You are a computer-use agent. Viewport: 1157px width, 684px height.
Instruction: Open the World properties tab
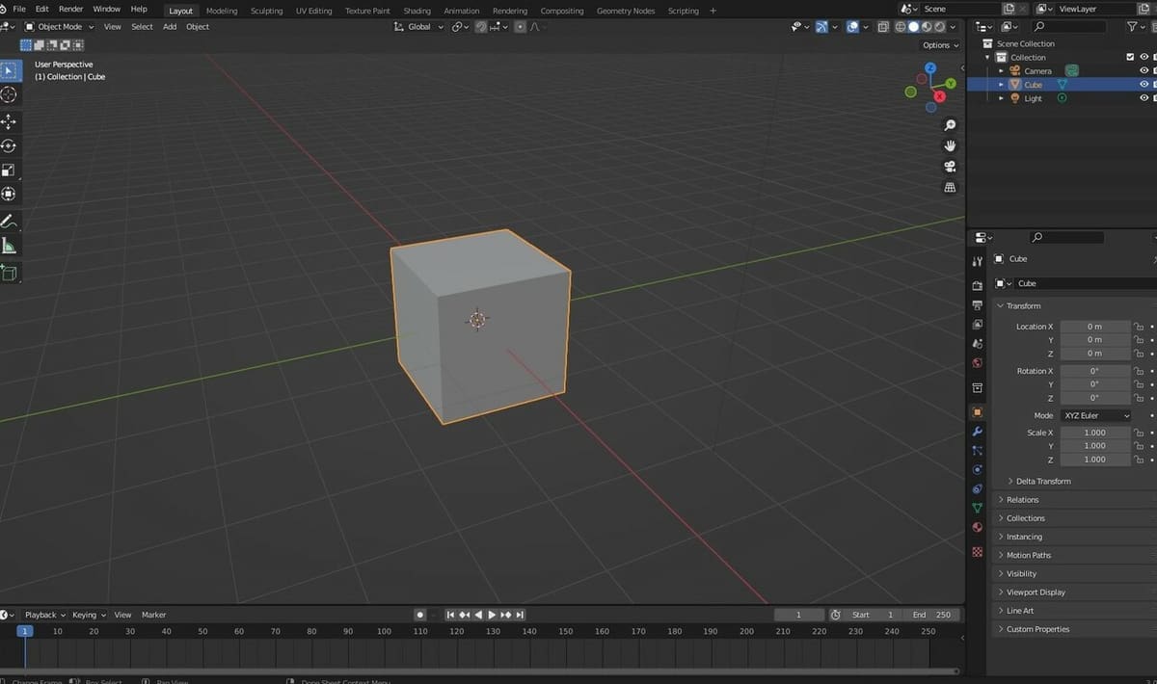pos(977,363)
